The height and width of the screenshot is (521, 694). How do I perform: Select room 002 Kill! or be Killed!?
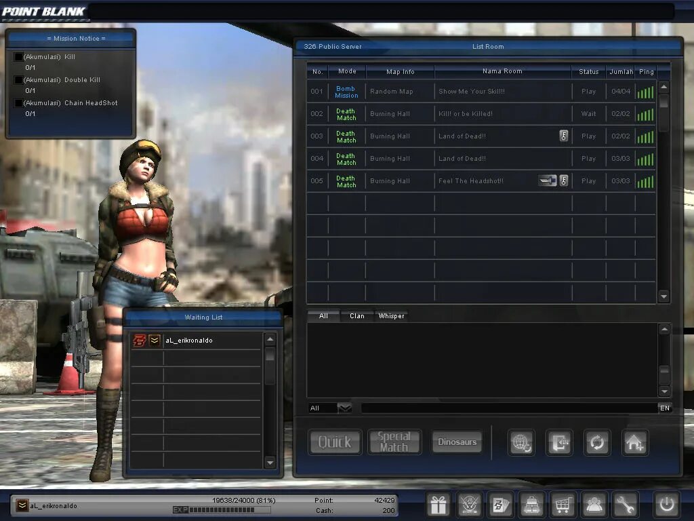pos(481,114)
